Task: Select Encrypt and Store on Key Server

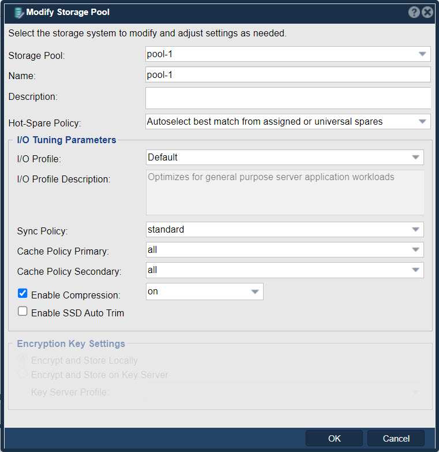Action: 22,374
